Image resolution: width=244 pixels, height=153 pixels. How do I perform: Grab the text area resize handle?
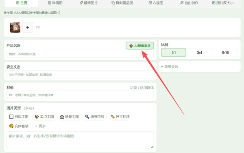152,146
